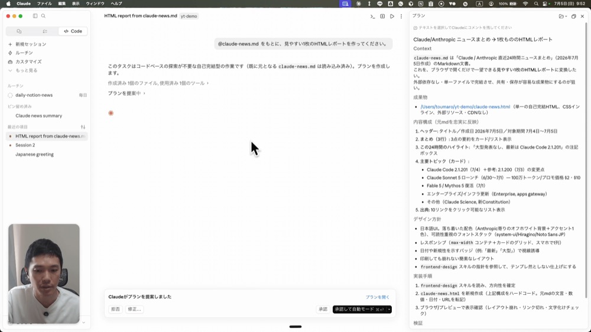591x332 pixels.
Task: Click the Context heading in plan
Action: (x=422, y=48)
